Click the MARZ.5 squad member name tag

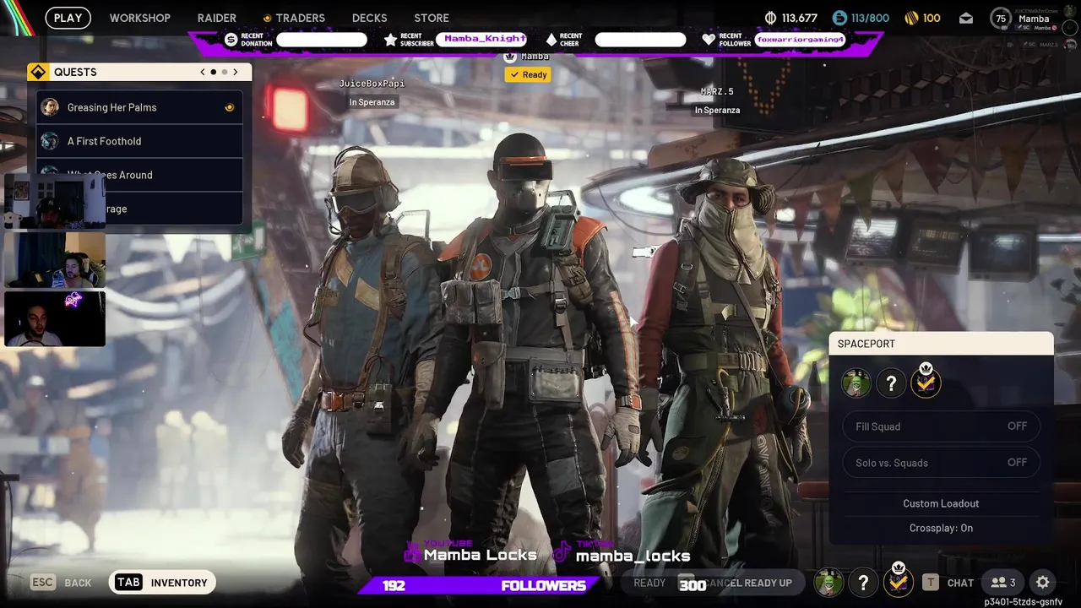click(717, 91)
